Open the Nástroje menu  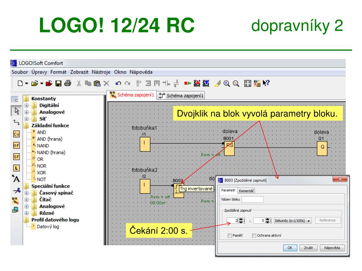pyautogui.click(x=101, y=72)
